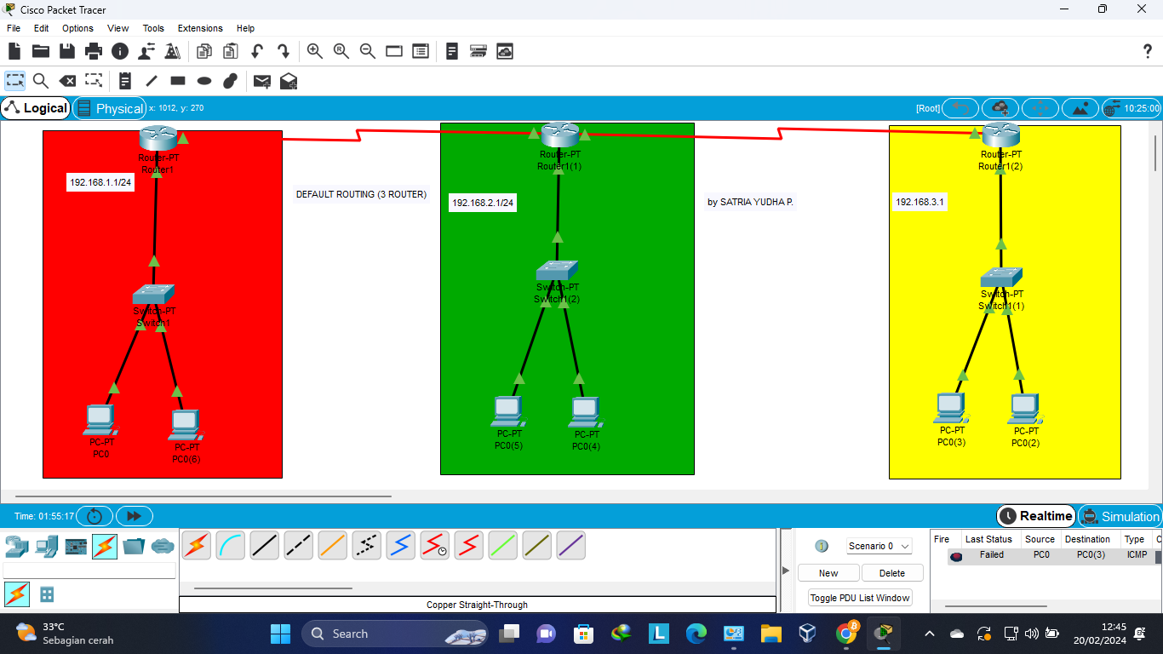Create a new file from toolbar
The height and width of the screenshot is (654, 1163).
(x=14, y=51)
